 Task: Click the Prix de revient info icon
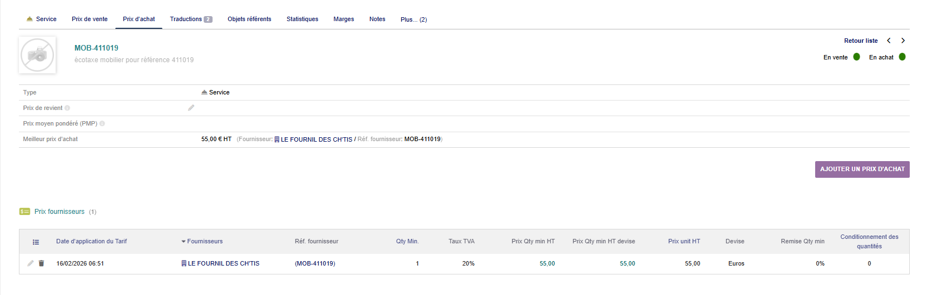67,108
